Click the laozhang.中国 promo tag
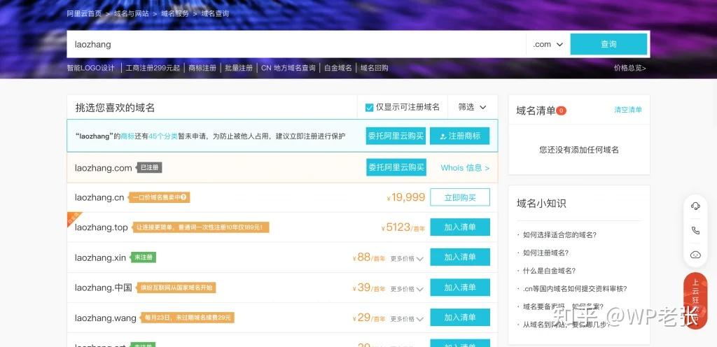This screenshot has width=717, height=347. point(176,288)
